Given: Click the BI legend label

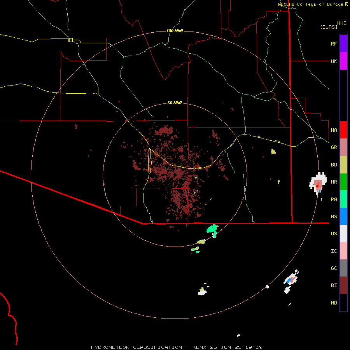Looking at the screenshot, I should click(x=334, y=285).
